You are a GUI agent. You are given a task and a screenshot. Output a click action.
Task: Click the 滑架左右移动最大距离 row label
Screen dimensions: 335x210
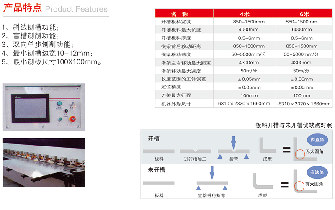(186, 63)
